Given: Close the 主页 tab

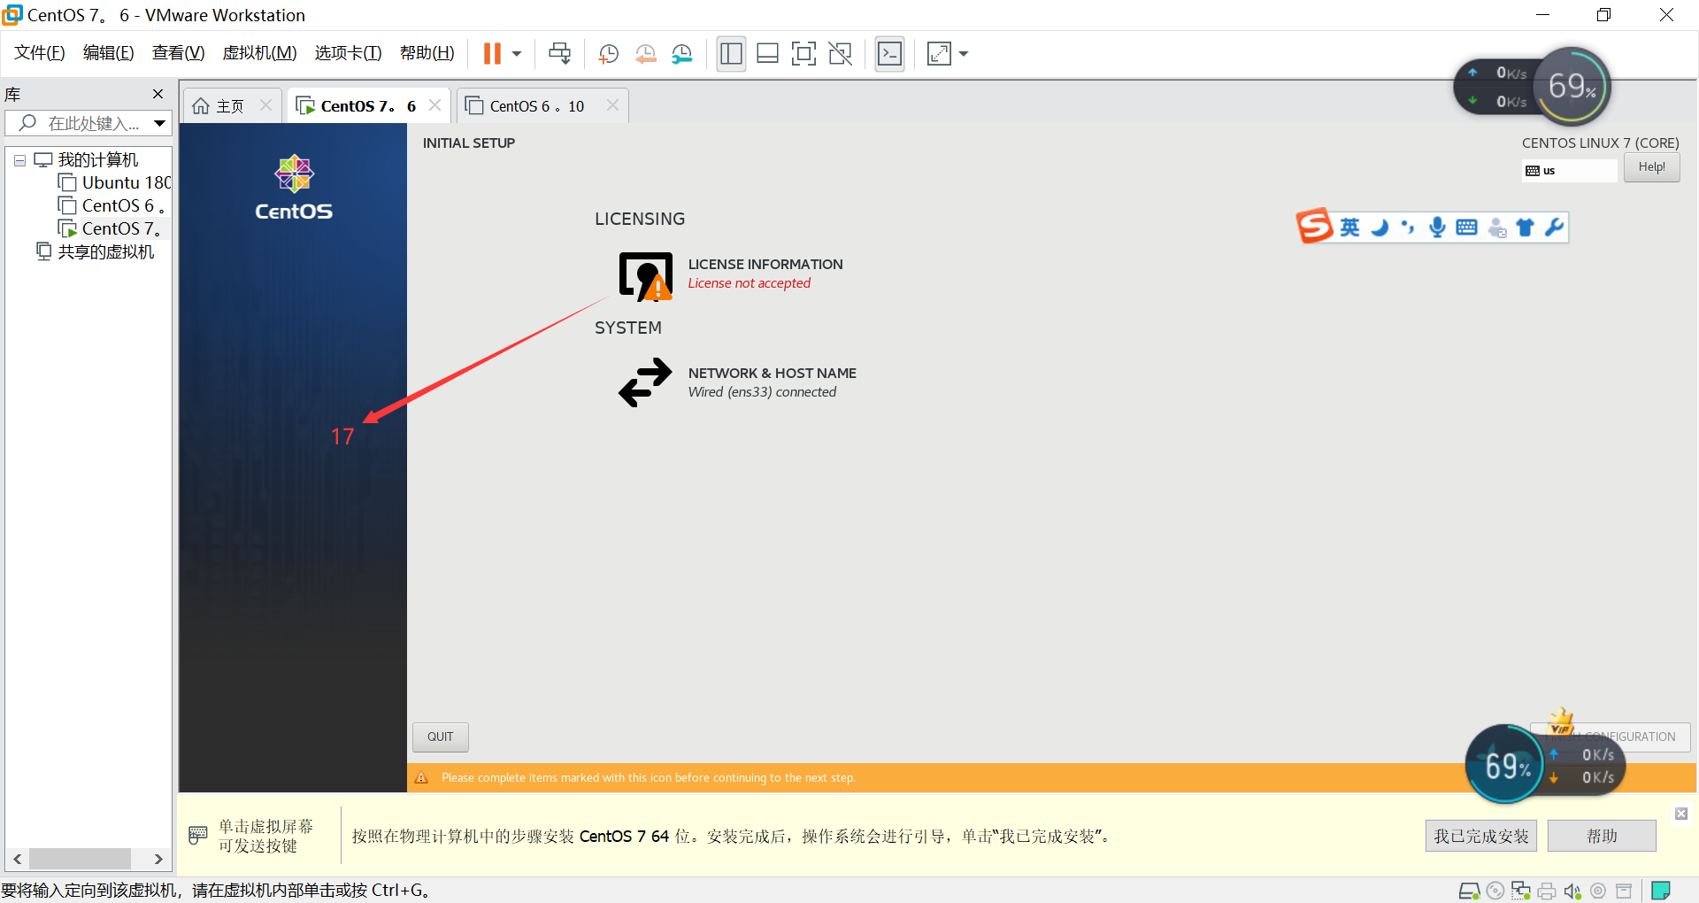Looking at the screenshot, I should pos(265,105).
